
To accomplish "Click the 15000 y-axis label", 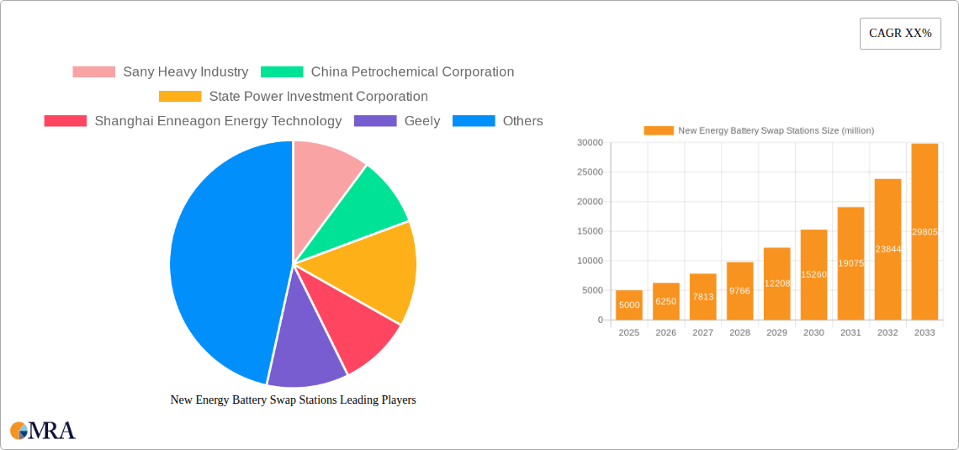I will click(591, 231).
